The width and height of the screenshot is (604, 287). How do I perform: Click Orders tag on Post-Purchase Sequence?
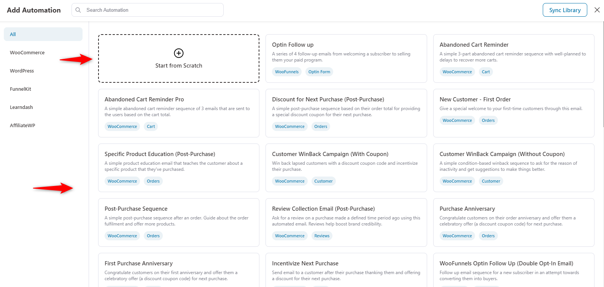coord(153,236)
